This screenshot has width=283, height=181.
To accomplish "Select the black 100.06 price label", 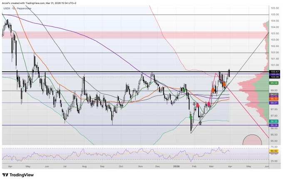I will tap(274, 77).
